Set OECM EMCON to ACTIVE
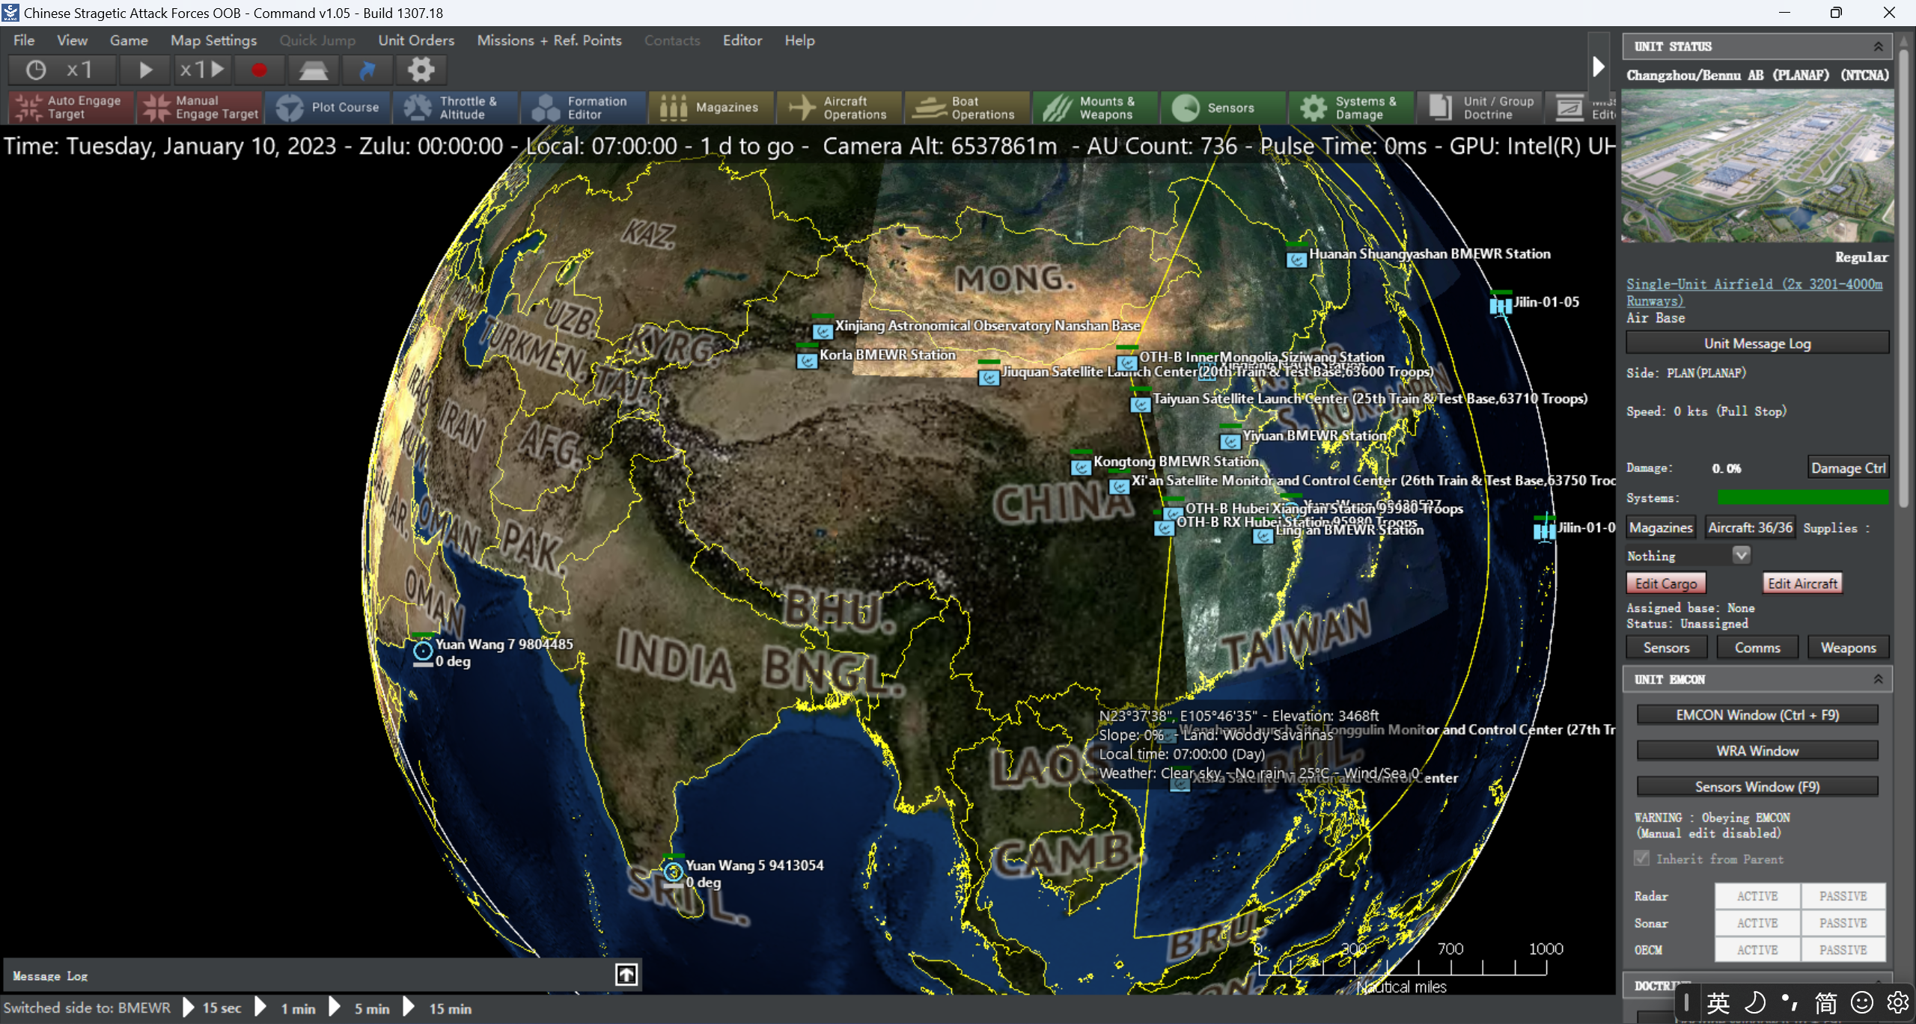This screenshot has height=1024, width=1916. point(1757,950)
